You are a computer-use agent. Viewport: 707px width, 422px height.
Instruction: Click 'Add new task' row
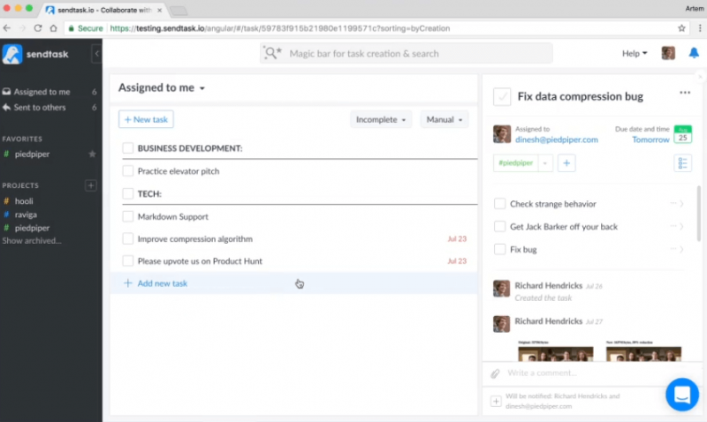(293, 283)
